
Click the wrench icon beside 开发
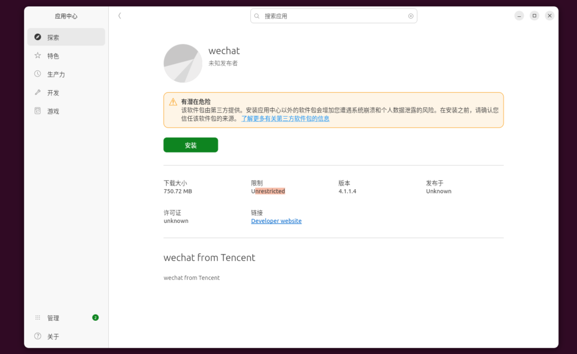(38, 92)
